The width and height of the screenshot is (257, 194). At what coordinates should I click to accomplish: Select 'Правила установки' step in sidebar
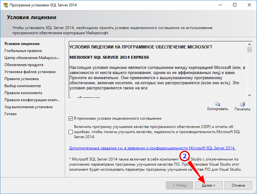pyautogui.click(x=21, y=79)
